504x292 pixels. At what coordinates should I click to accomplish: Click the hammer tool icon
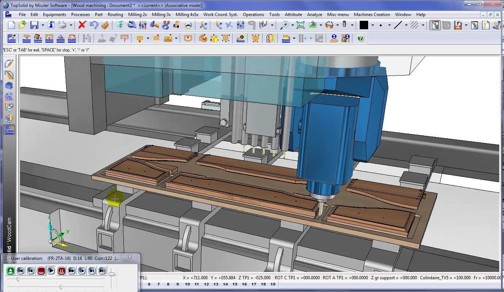click(154, 25)
